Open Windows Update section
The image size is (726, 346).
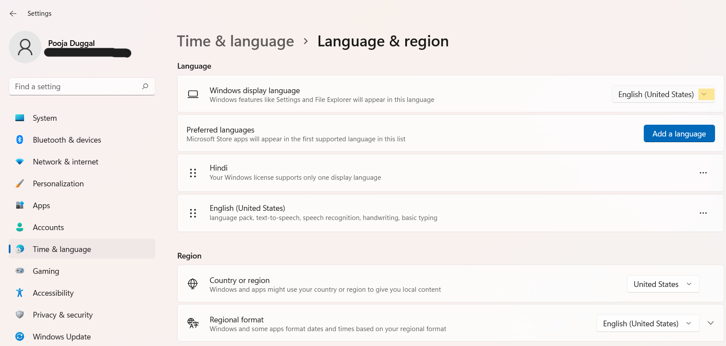click(62, 337)
